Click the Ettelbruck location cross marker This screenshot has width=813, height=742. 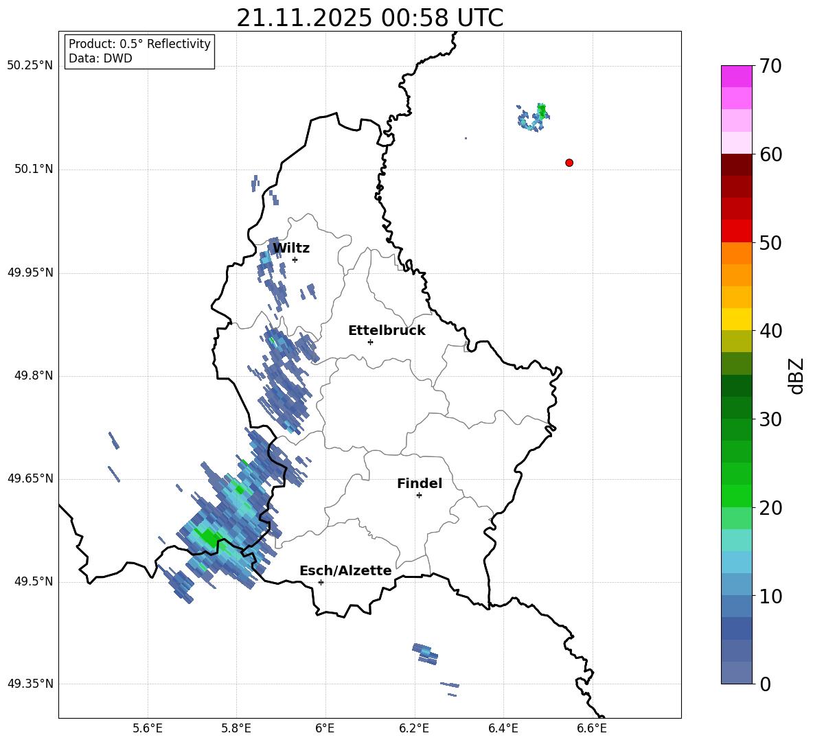click(370, 342)
